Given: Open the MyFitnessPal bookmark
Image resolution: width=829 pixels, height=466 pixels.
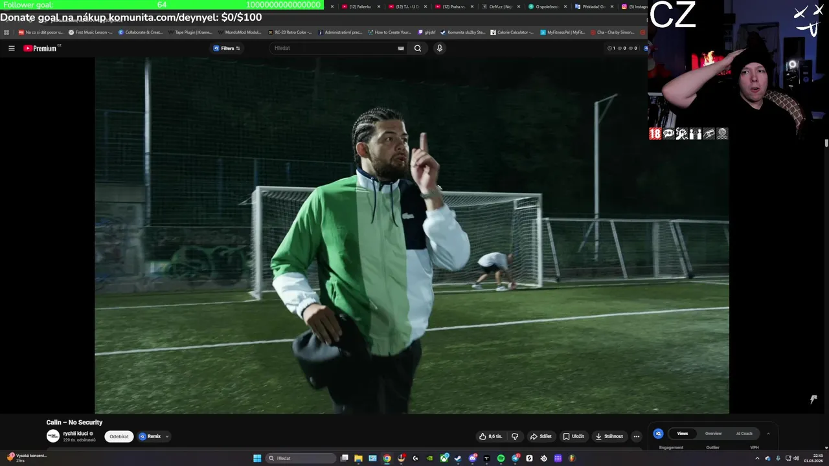Looking at the screenshot, I should click(562, 32).
